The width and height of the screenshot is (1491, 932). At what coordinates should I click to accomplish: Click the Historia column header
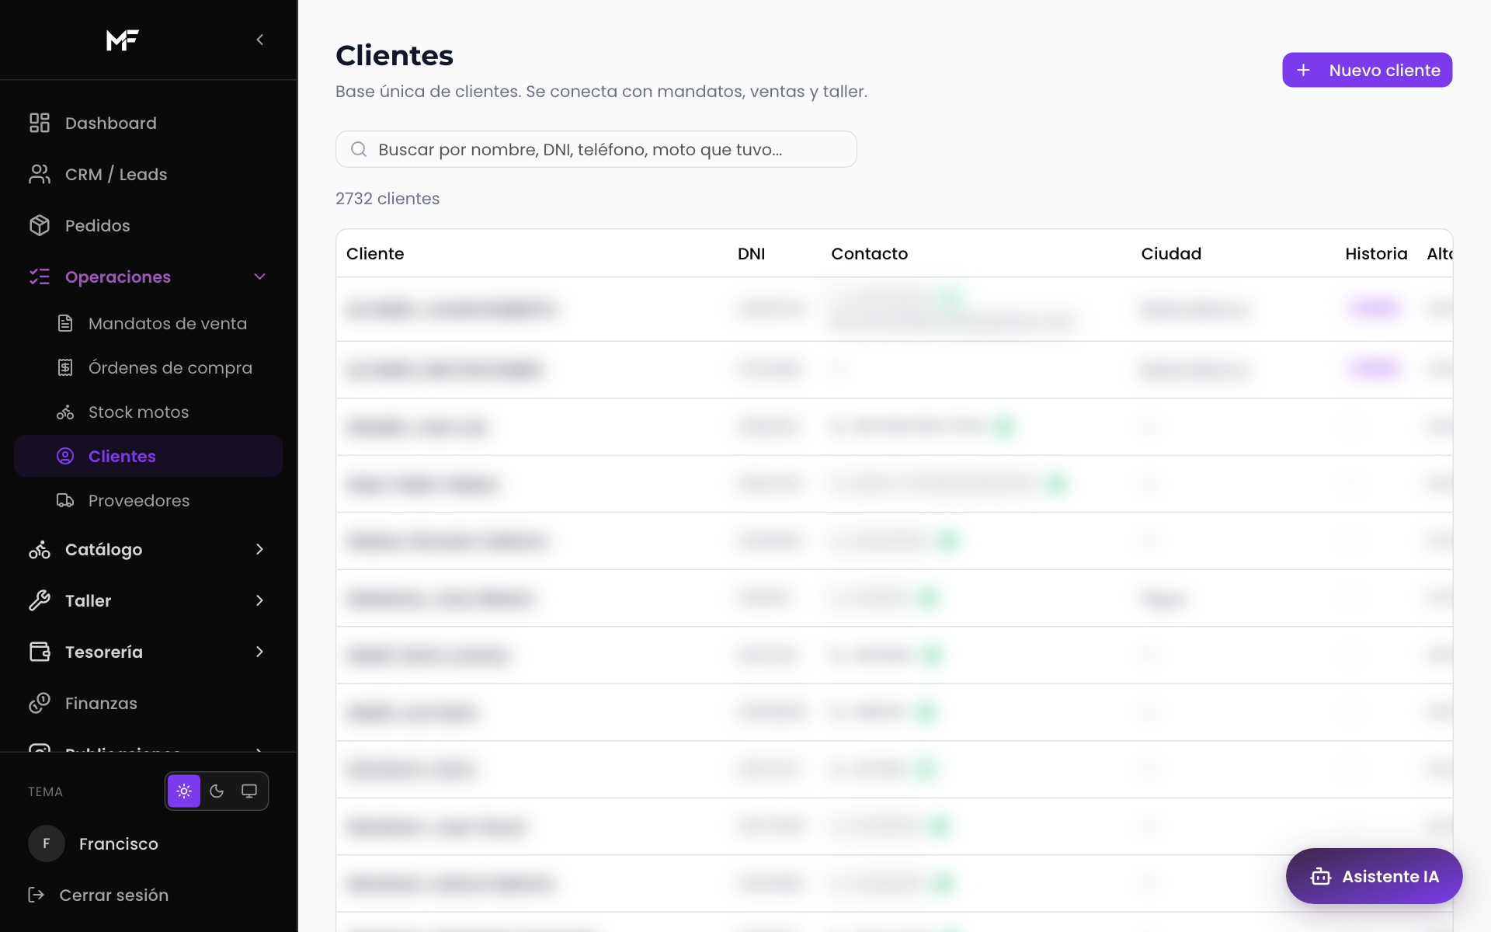(1376, 253)
